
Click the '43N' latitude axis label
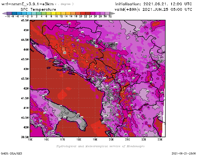click(26, 69)
